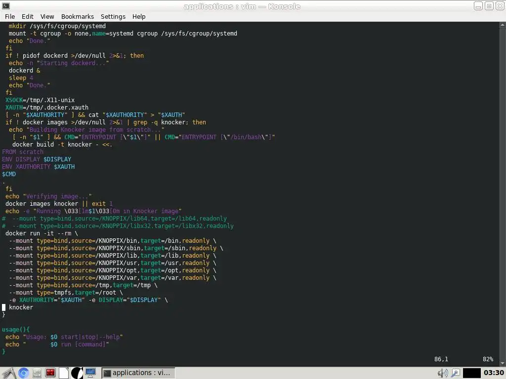Click the commented mount line for /KNOPPIX/lib64
Viewport: 506px width, 379px height.
[x=114, y=219]
